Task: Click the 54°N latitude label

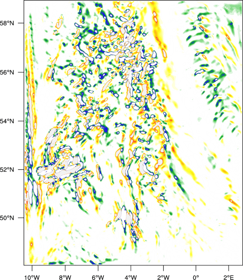Action: [x=7, y=121]
